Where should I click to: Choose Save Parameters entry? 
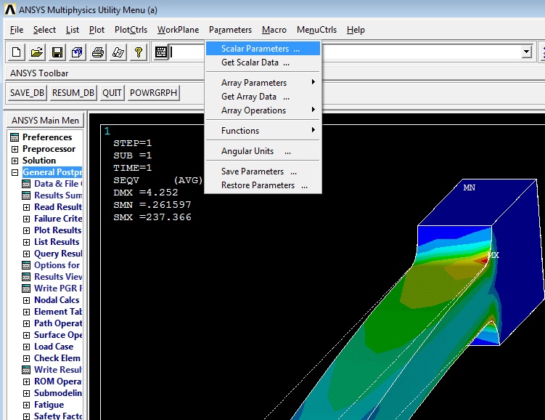click(x=263, y=171)
